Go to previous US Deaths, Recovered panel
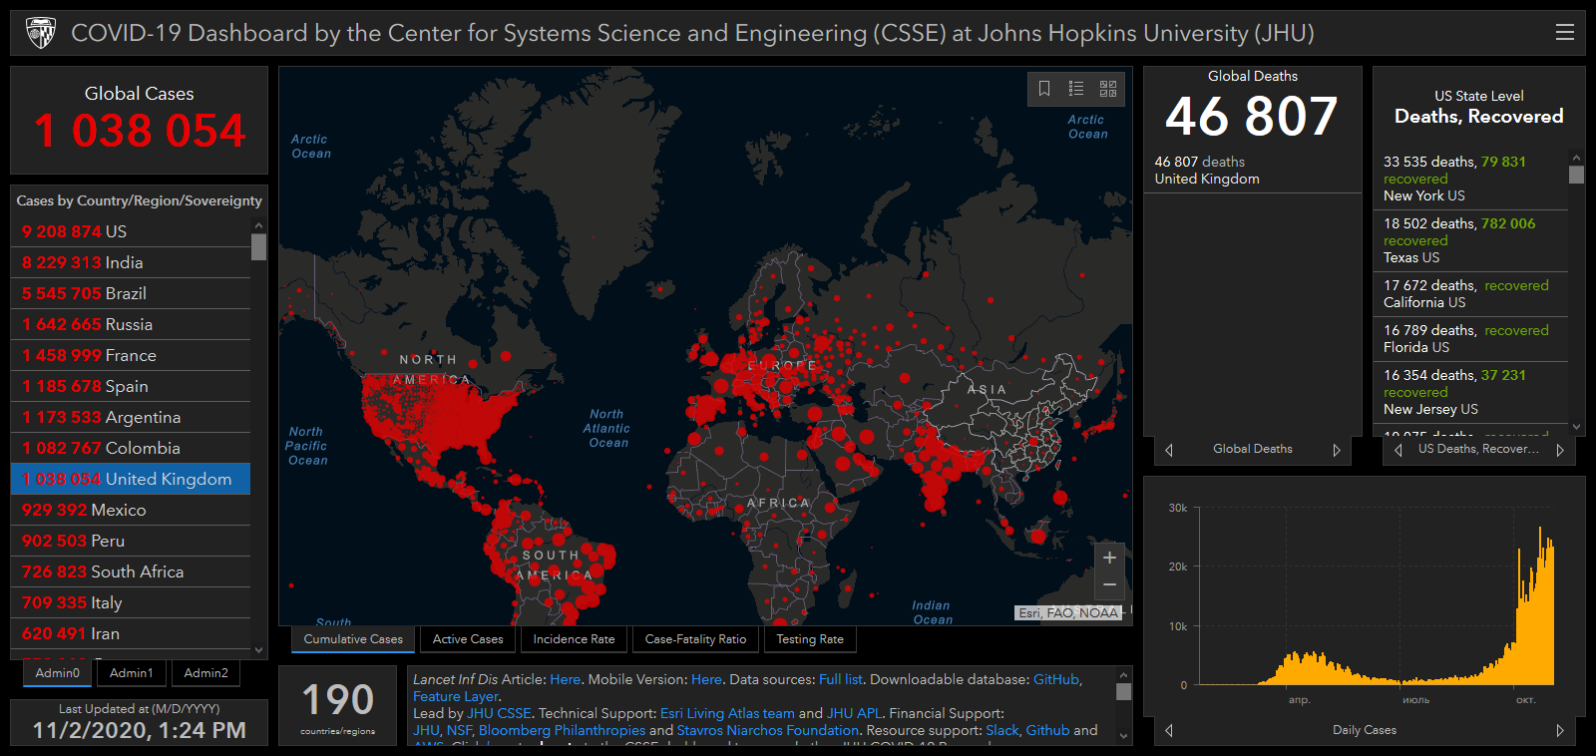Viewport: 1596px width, 756px height. (x=1398, y=450)
